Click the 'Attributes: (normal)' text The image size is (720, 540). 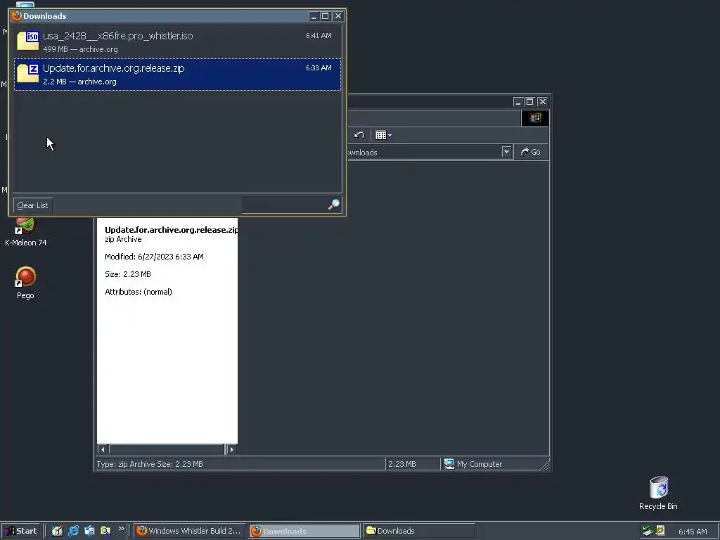(139, 292)
